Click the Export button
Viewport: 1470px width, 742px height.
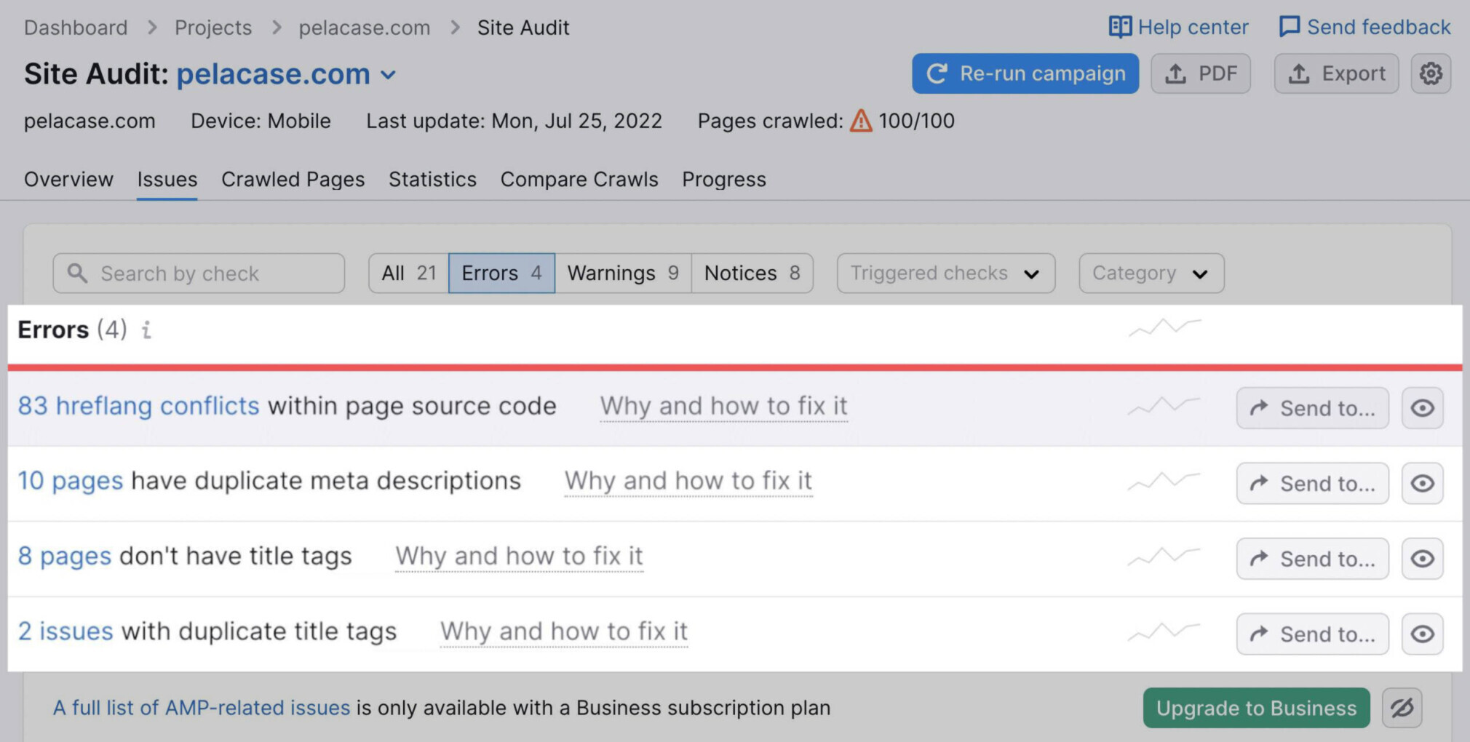pos(1336,73)
